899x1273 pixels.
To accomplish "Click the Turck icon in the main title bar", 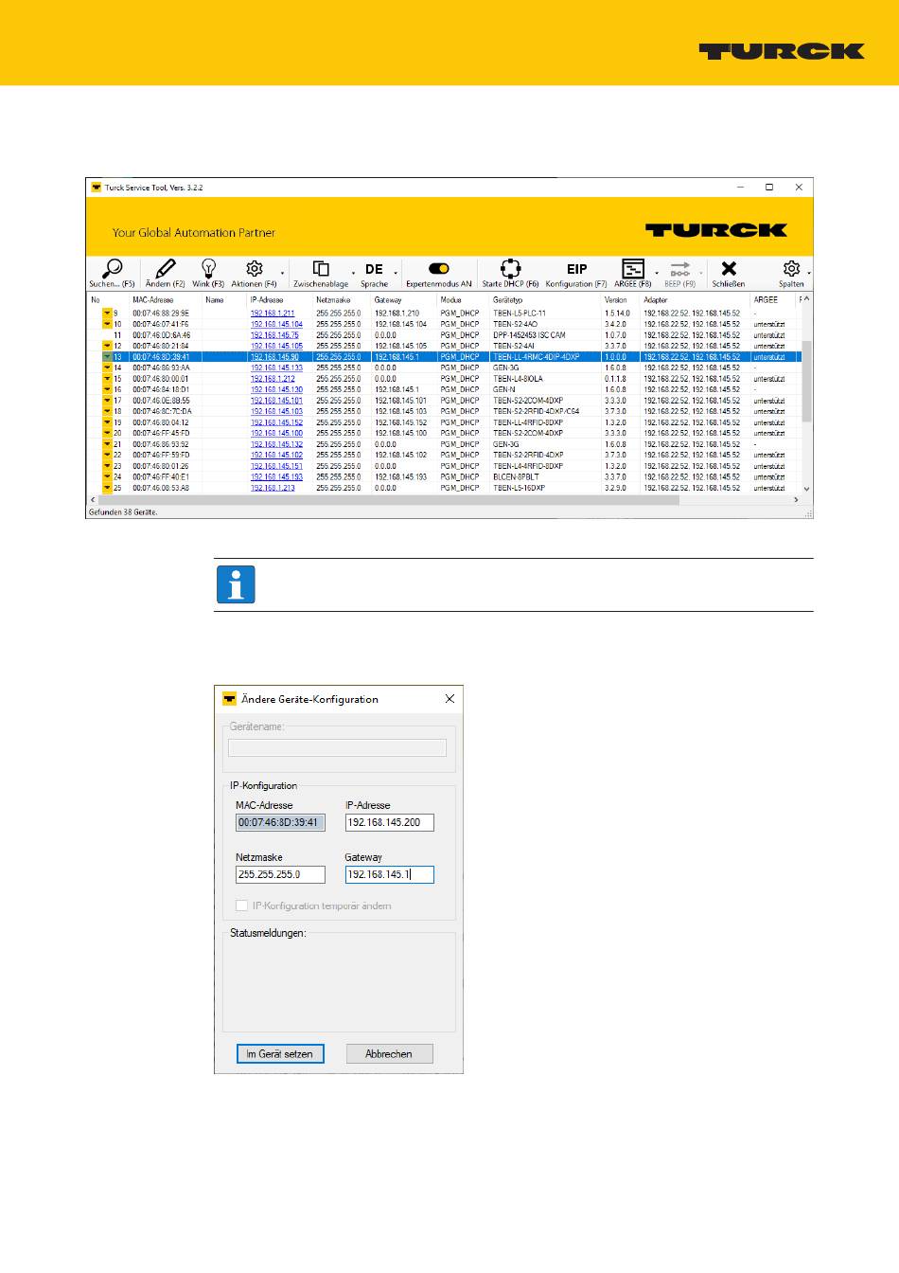I will [96, 188].
